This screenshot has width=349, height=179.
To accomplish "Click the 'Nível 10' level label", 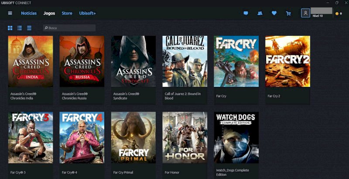I will click(x=318, y=16).
